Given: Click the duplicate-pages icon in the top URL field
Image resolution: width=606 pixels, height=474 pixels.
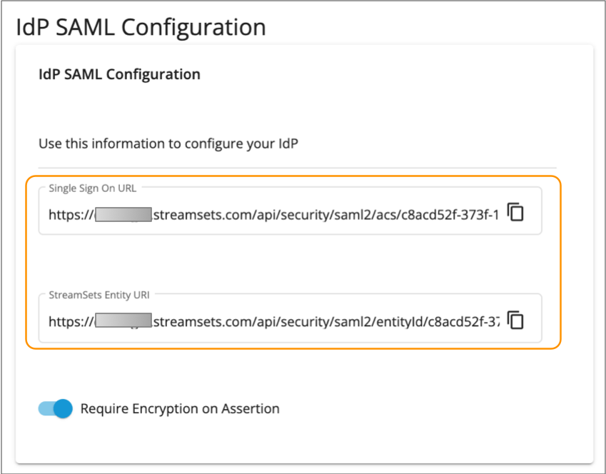Looking at the screenshot, I should coord(515,211).
